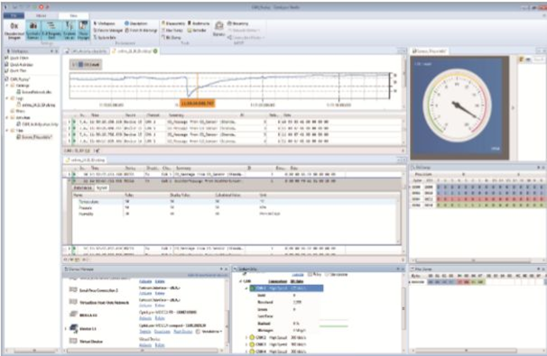Click Delete link for VirtualBox Host-Only Network

coord(160,306)
